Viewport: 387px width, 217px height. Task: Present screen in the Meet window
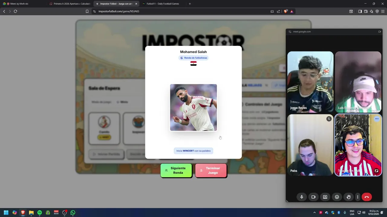tap(325, 197)
